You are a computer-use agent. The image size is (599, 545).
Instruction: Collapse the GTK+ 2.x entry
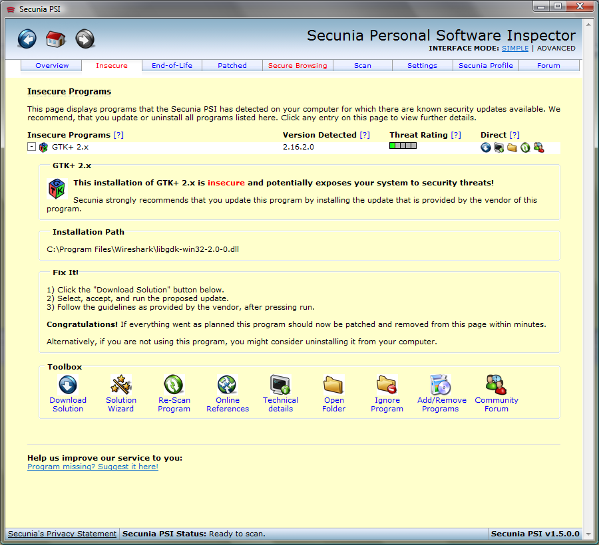coord(31,147)
